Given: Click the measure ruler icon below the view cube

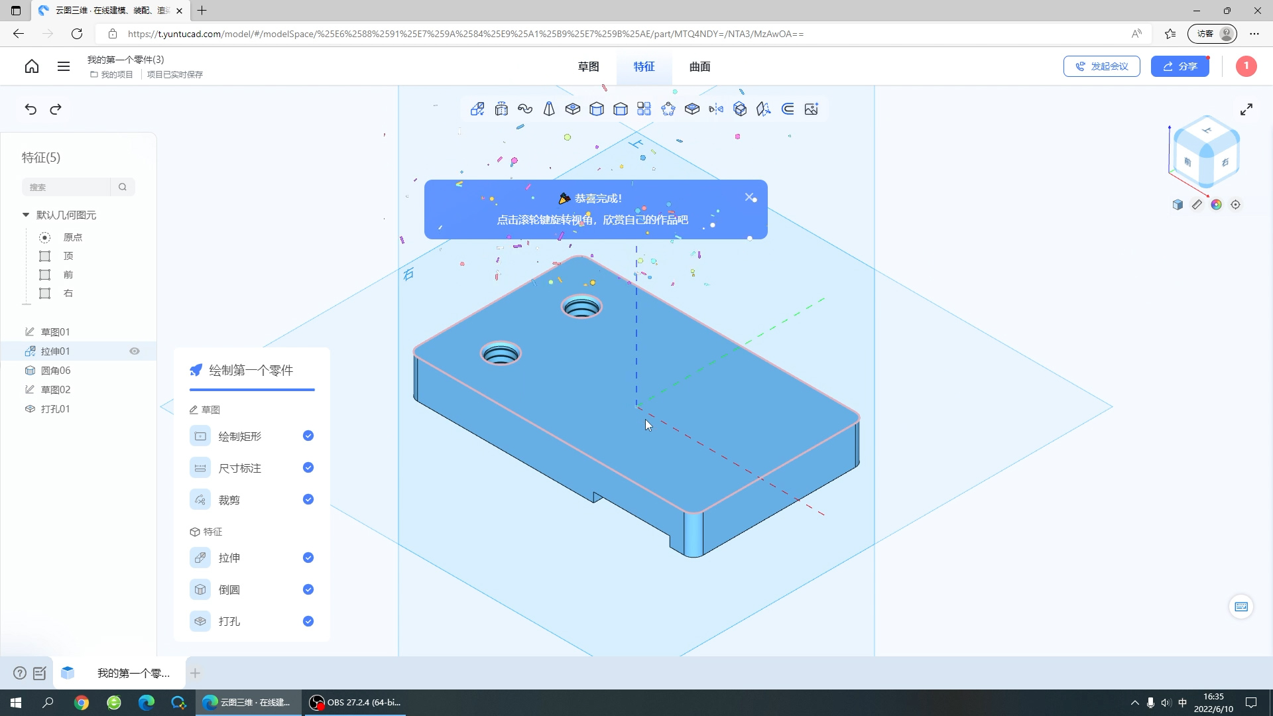Looking at the screenshot, I should pyautogui.click(x=1197, y=205).
